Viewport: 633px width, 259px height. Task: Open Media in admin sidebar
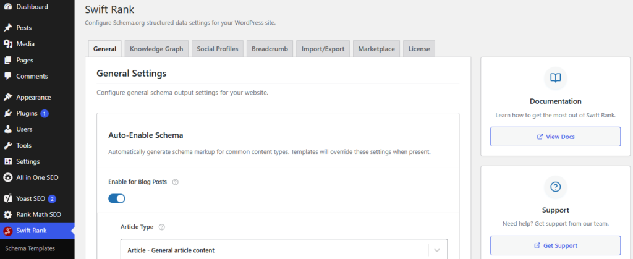click(37, 44)
